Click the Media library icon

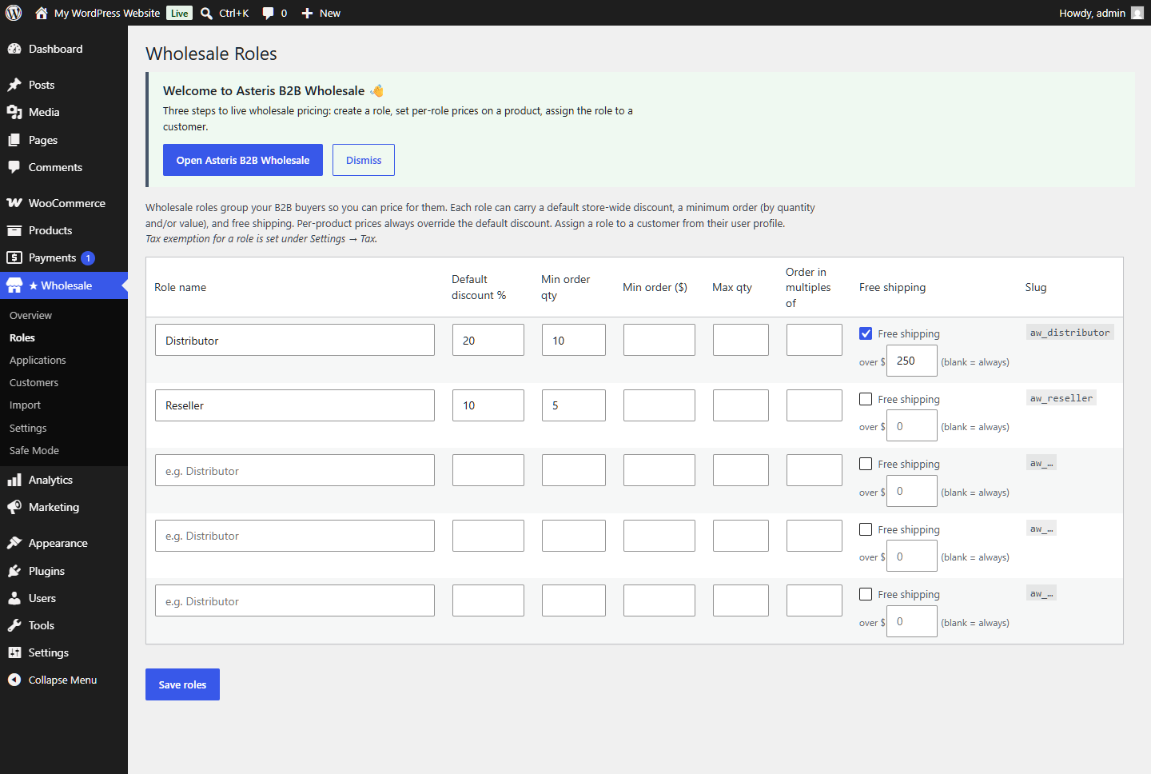click(x=14, y=112)
